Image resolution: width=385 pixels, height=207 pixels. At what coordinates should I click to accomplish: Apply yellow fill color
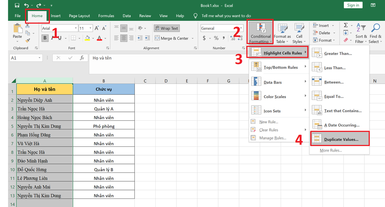(x=87, y=38)
